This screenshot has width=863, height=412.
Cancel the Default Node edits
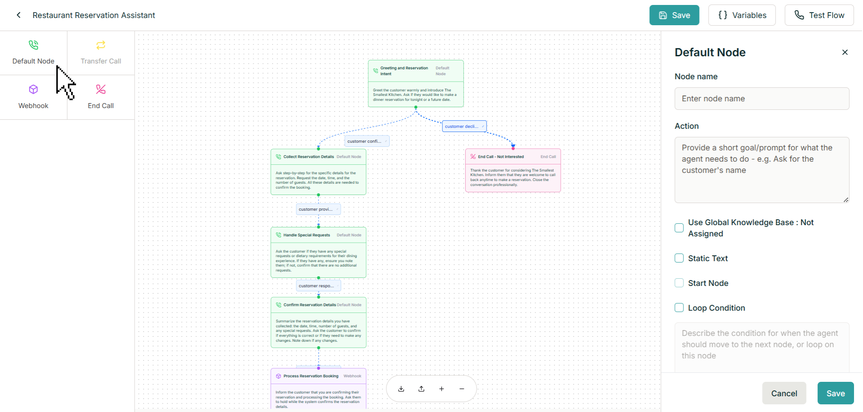click(784, 393)
